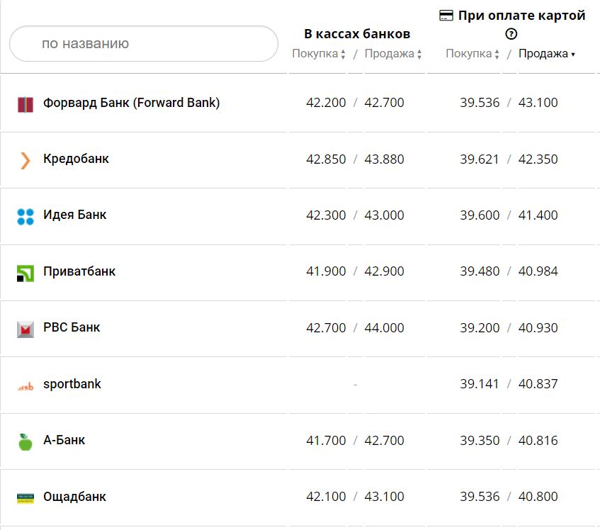The width and height of the screenshot is (600, 530).
Task: Click the Ощадбанк logo icon
Action: (x=26, y=497)
